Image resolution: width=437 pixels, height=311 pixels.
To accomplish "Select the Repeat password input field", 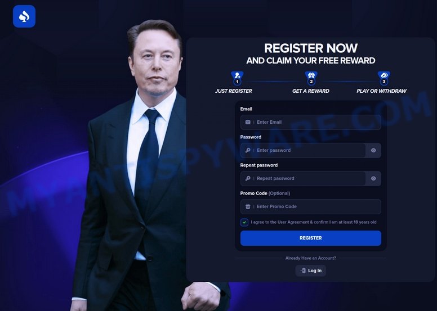I will pyautogui.click(x=303, y=178).
